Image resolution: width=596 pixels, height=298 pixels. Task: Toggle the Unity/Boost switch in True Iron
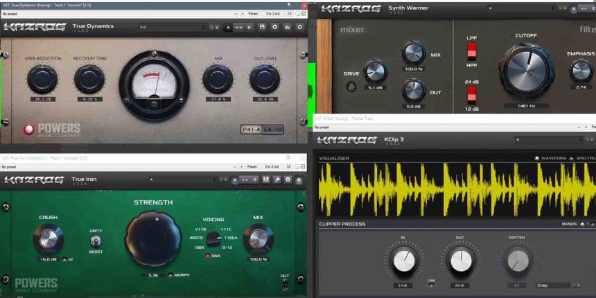tap(95, 241)
